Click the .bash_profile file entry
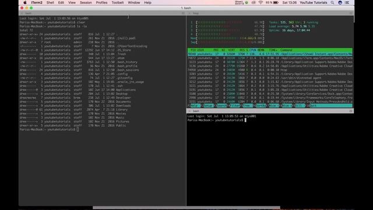The width and height of the screenshot is (373, 210). coord(126,66)
